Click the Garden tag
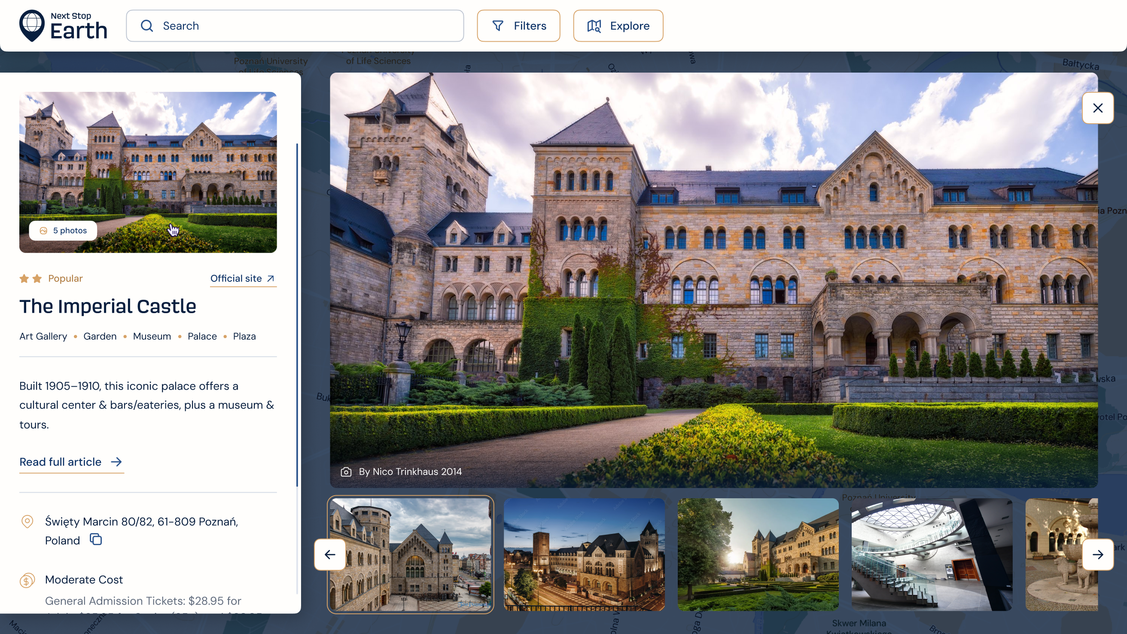 100,336
